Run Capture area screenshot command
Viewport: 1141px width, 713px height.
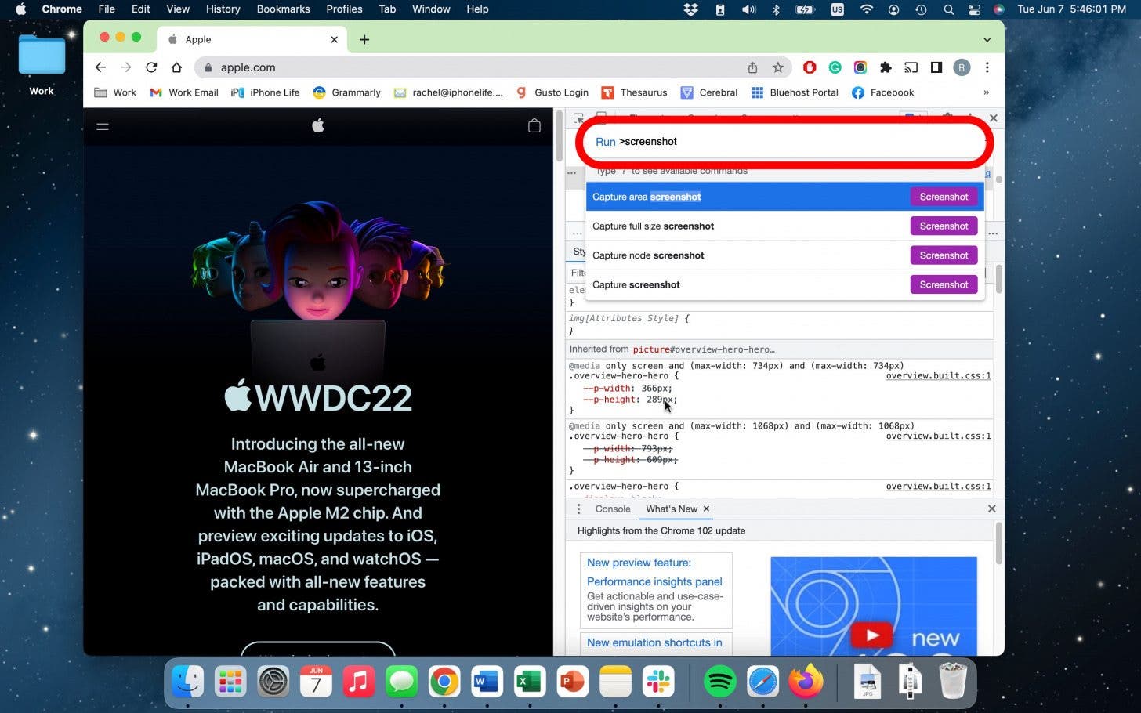(x=784, y=197)
